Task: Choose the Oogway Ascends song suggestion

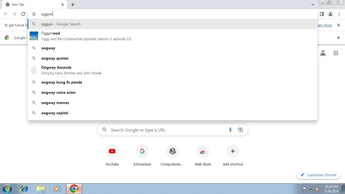Action: click(x=172, y=70)
